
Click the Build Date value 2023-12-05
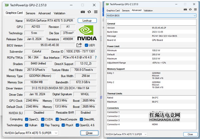tap(157, 32)
